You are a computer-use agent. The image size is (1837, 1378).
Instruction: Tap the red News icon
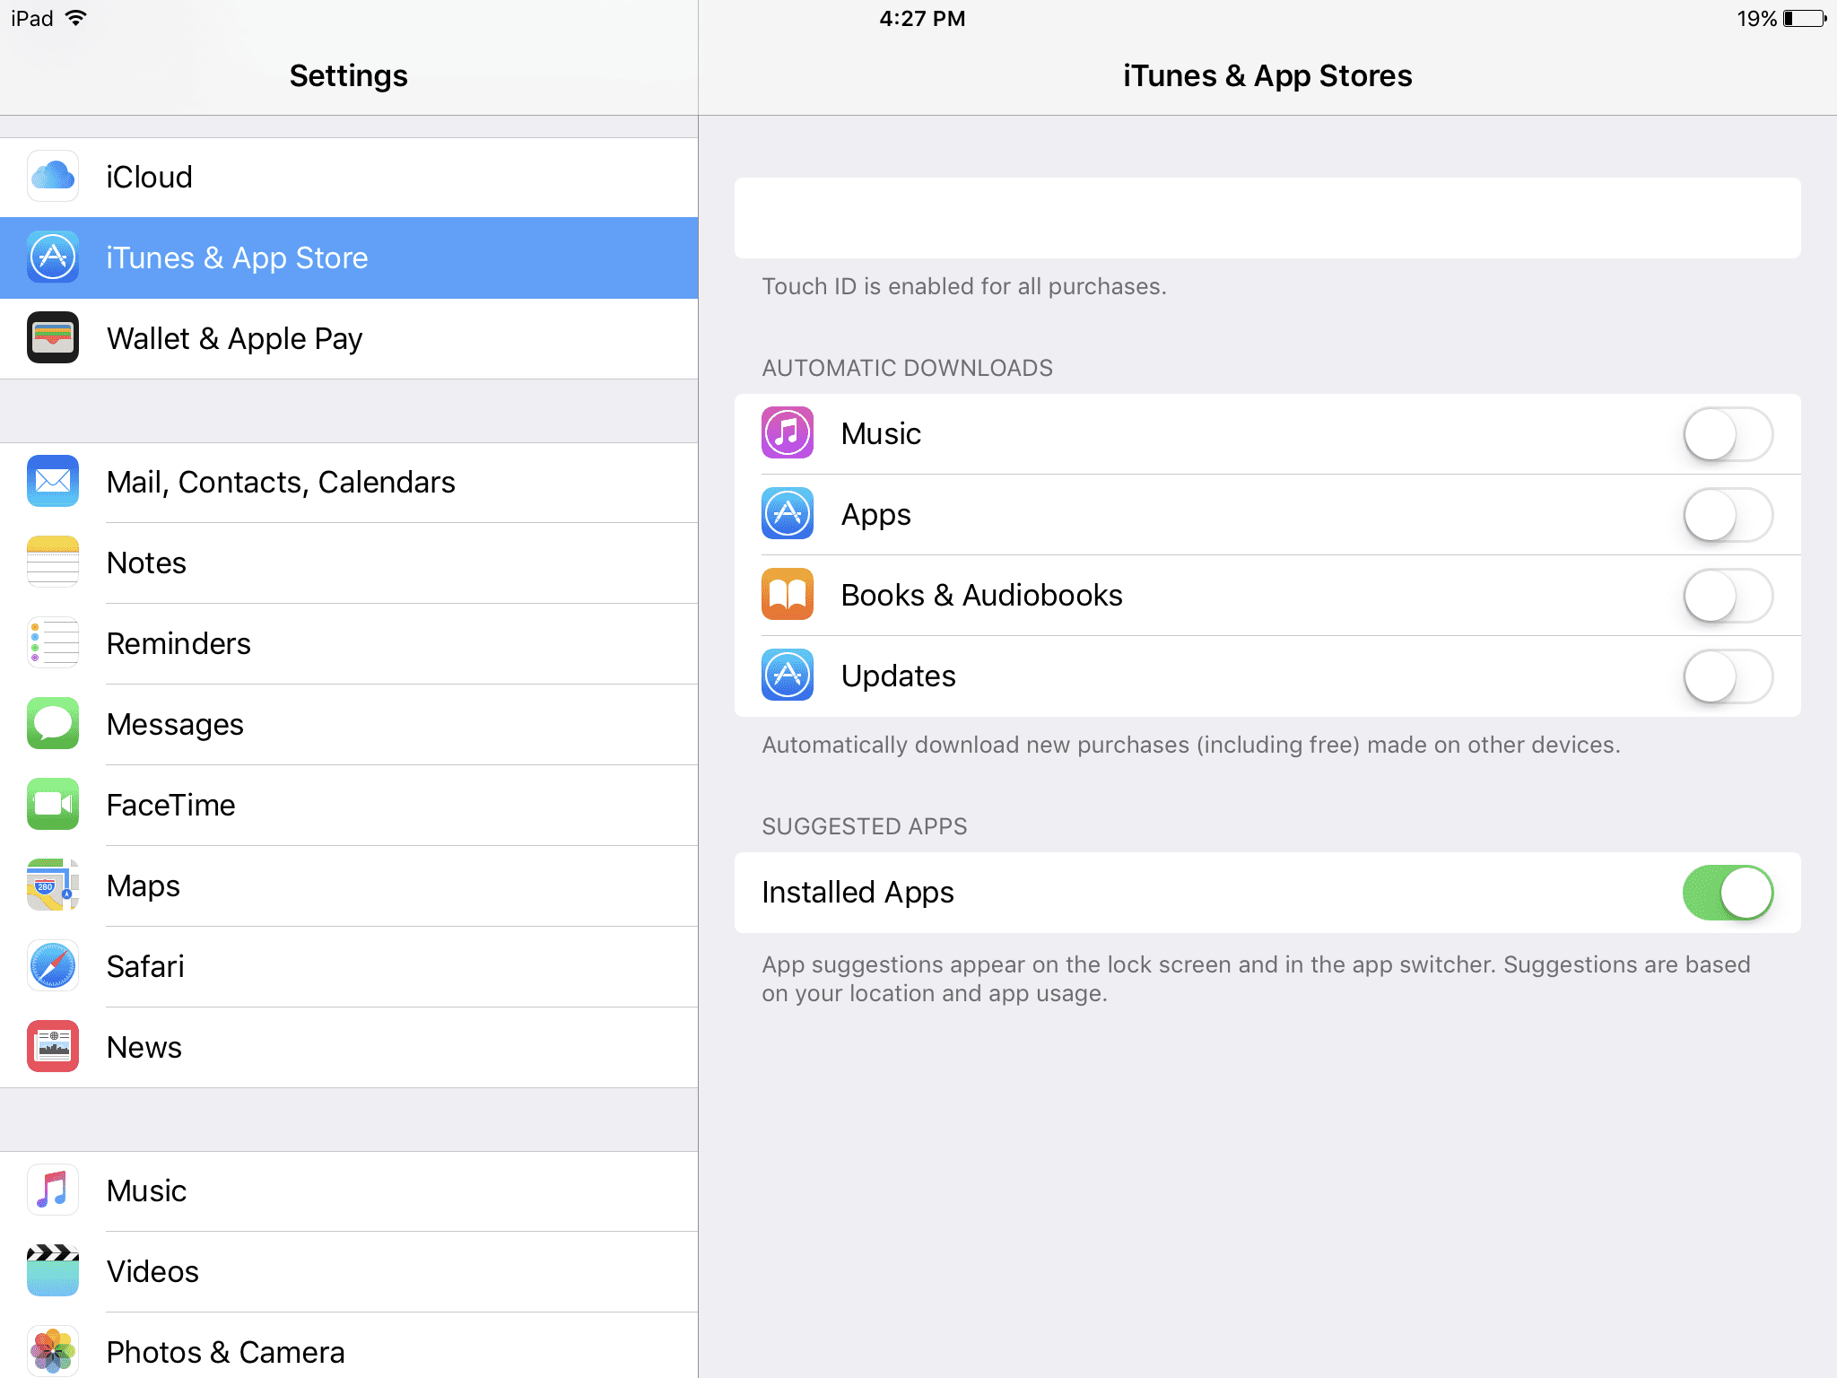53,1047
